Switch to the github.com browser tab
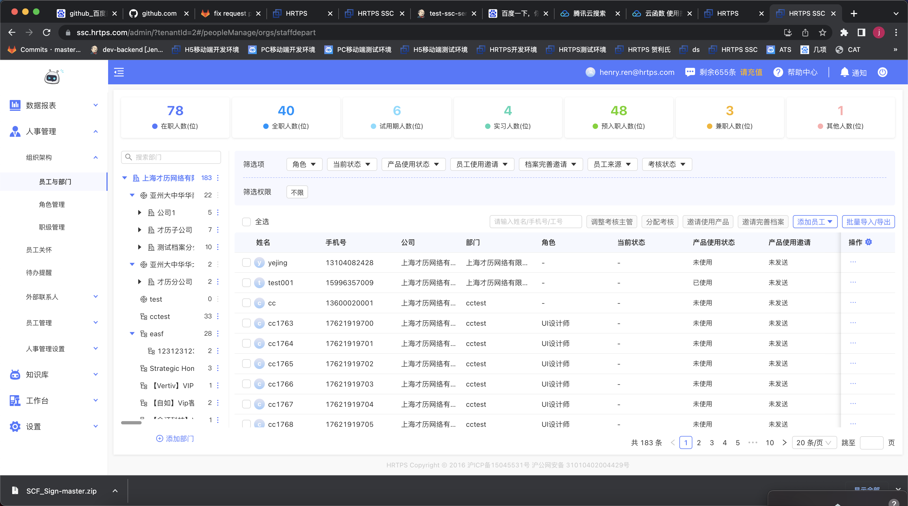 click(x=159, y=14)
